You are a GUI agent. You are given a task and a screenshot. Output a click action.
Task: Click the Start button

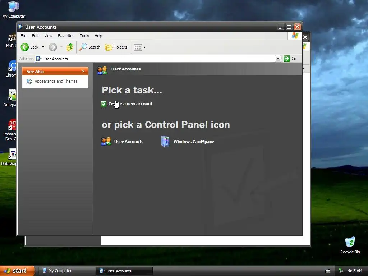[x=17, y=271]
